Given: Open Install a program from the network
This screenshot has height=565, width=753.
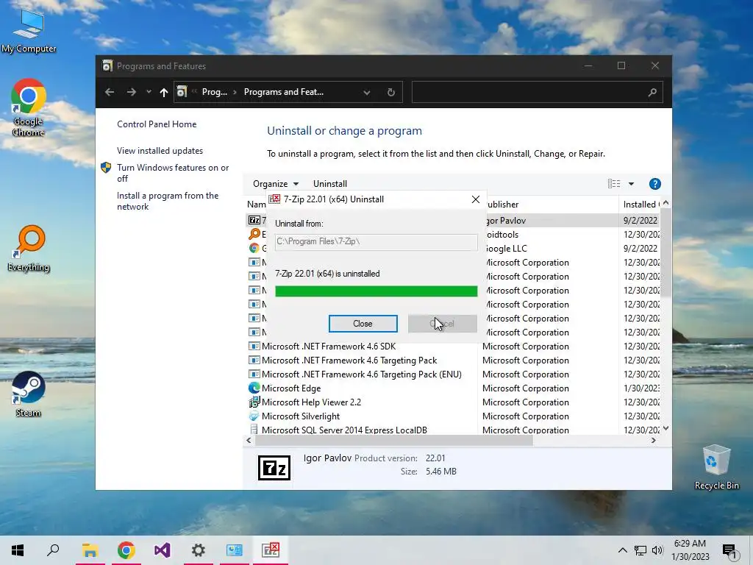Looking at the screenshot, I should tap(168, 202).
